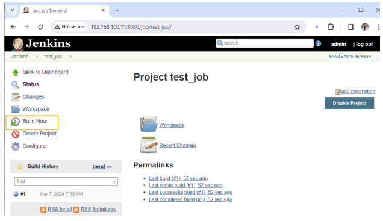The image size is (383, 221).
Task: Toggle the browser side panel icon
Action: (351, 27)
